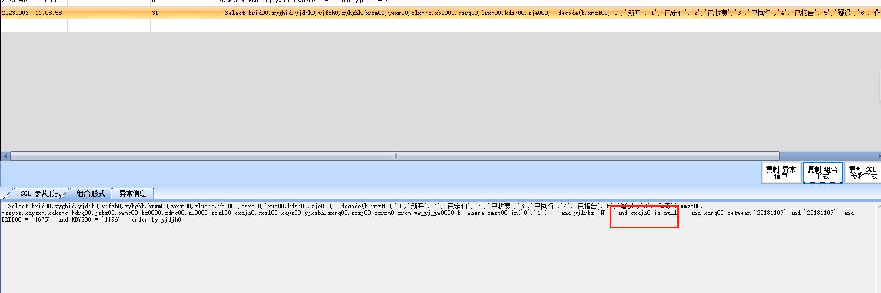Click the highlighted row's Select brid00 SQL cell
The width and height of the screenshot is (881, 293).
pos(549,13)
